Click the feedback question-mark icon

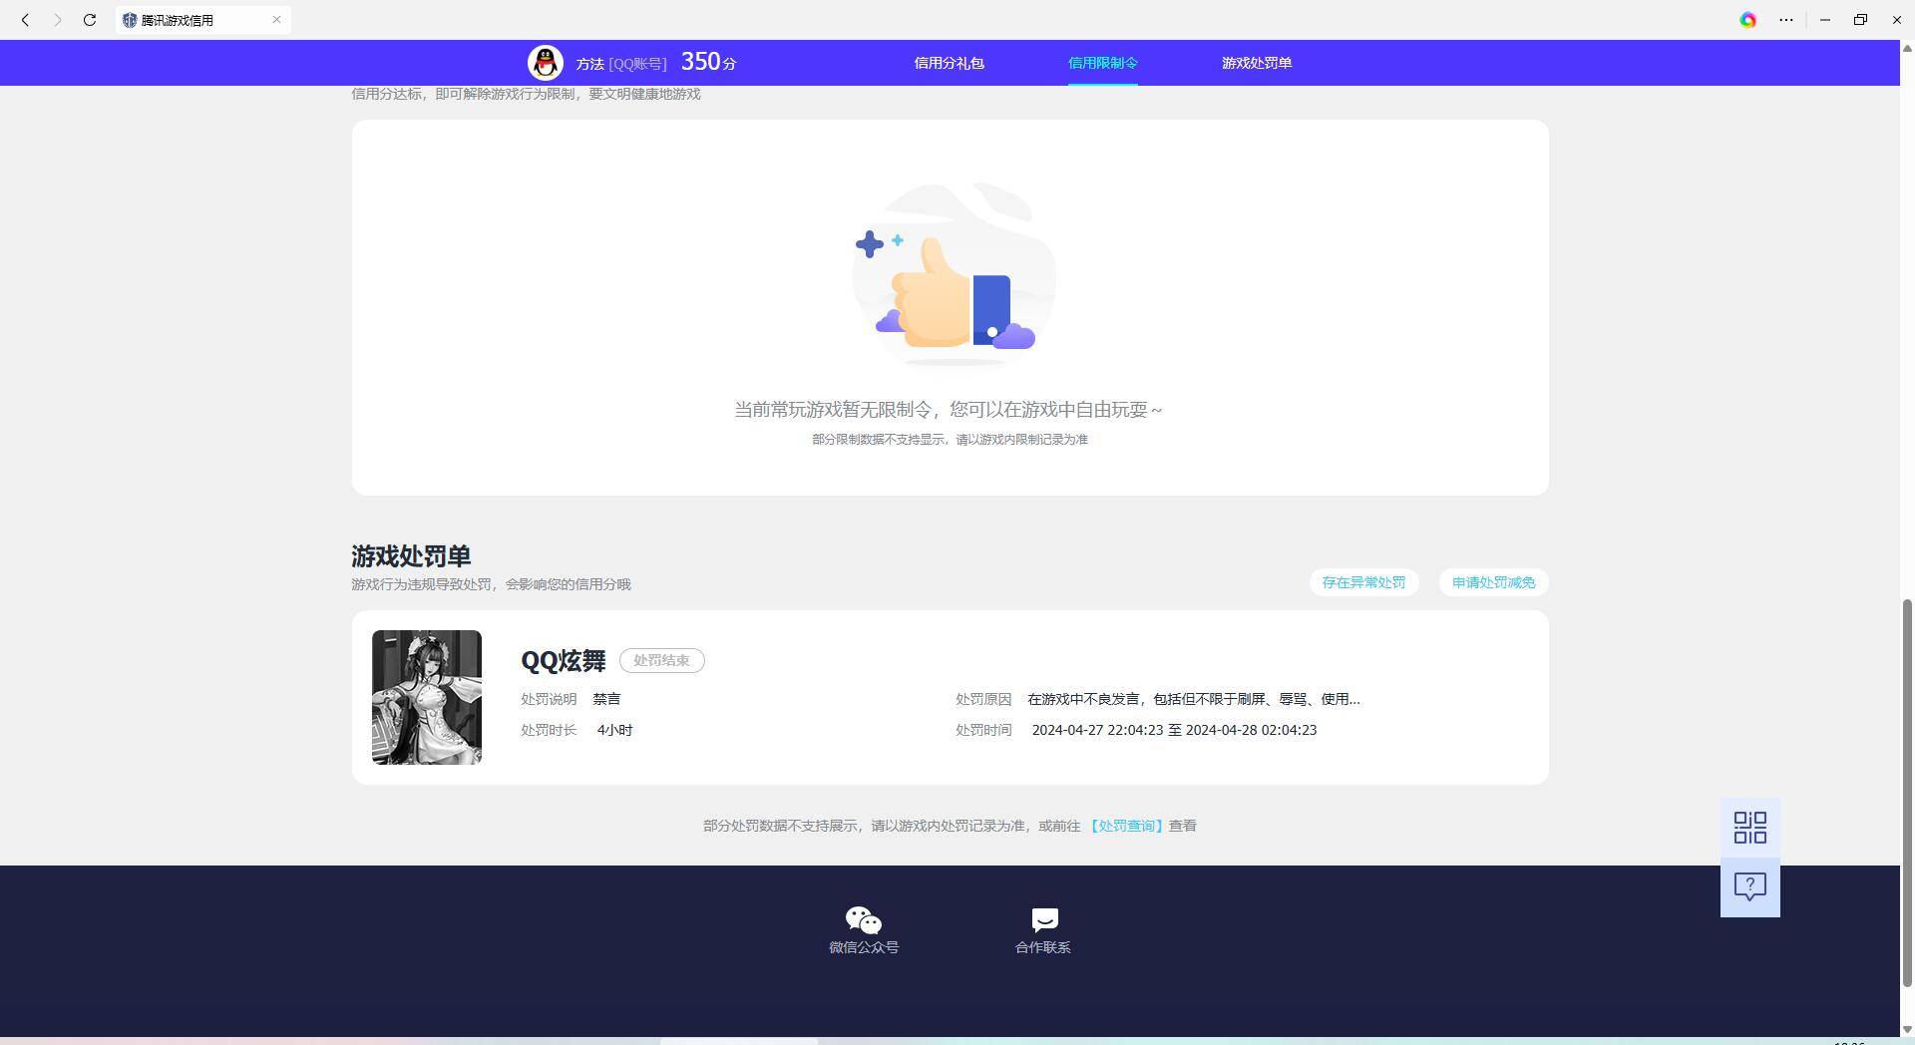pos(1748,884)
